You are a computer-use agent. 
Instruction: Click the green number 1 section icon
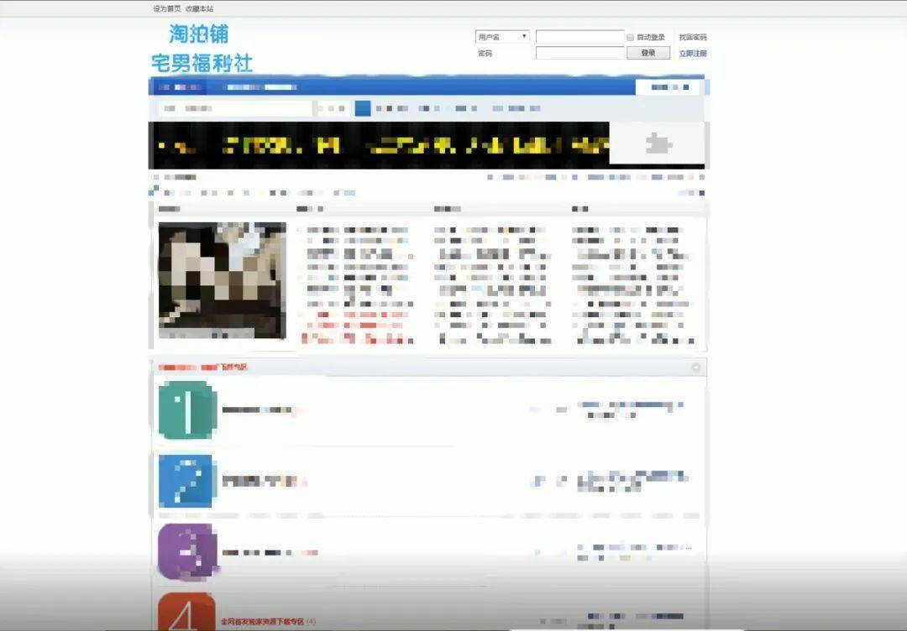pos(186,412)
